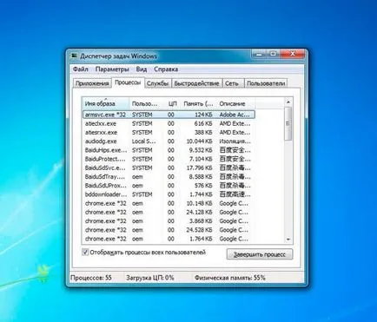This screenshot has height=322, width=377.
Task: Select the atieclxx.exe process
Action: click(x=169, y=123)
